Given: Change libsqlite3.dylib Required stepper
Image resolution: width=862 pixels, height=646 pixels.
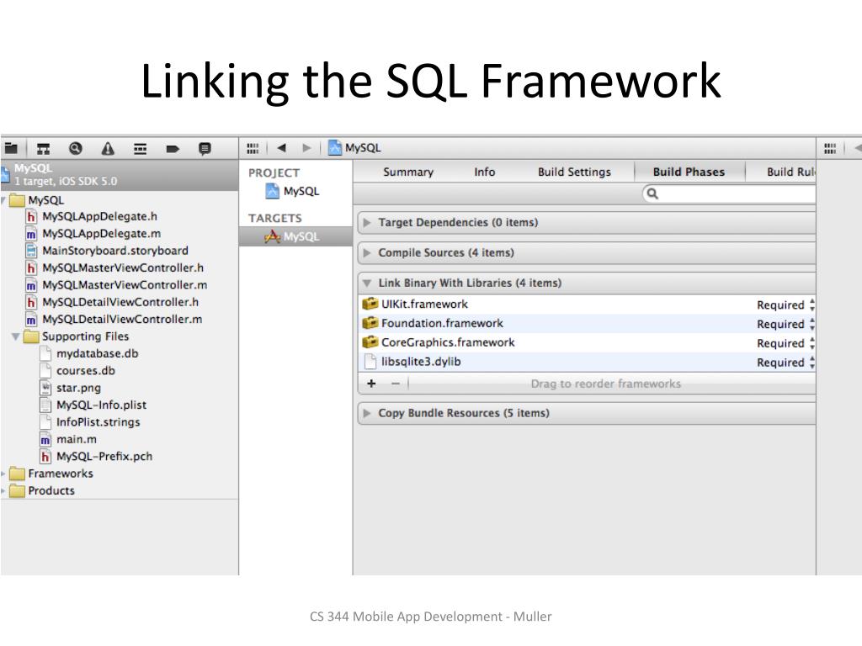Looking at the screenshot, I should [x=812, y=363].
